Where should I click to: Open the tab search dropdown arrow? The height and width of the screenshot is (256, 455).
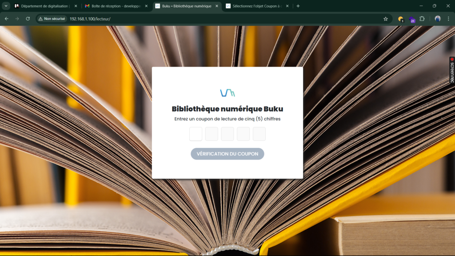6,6
